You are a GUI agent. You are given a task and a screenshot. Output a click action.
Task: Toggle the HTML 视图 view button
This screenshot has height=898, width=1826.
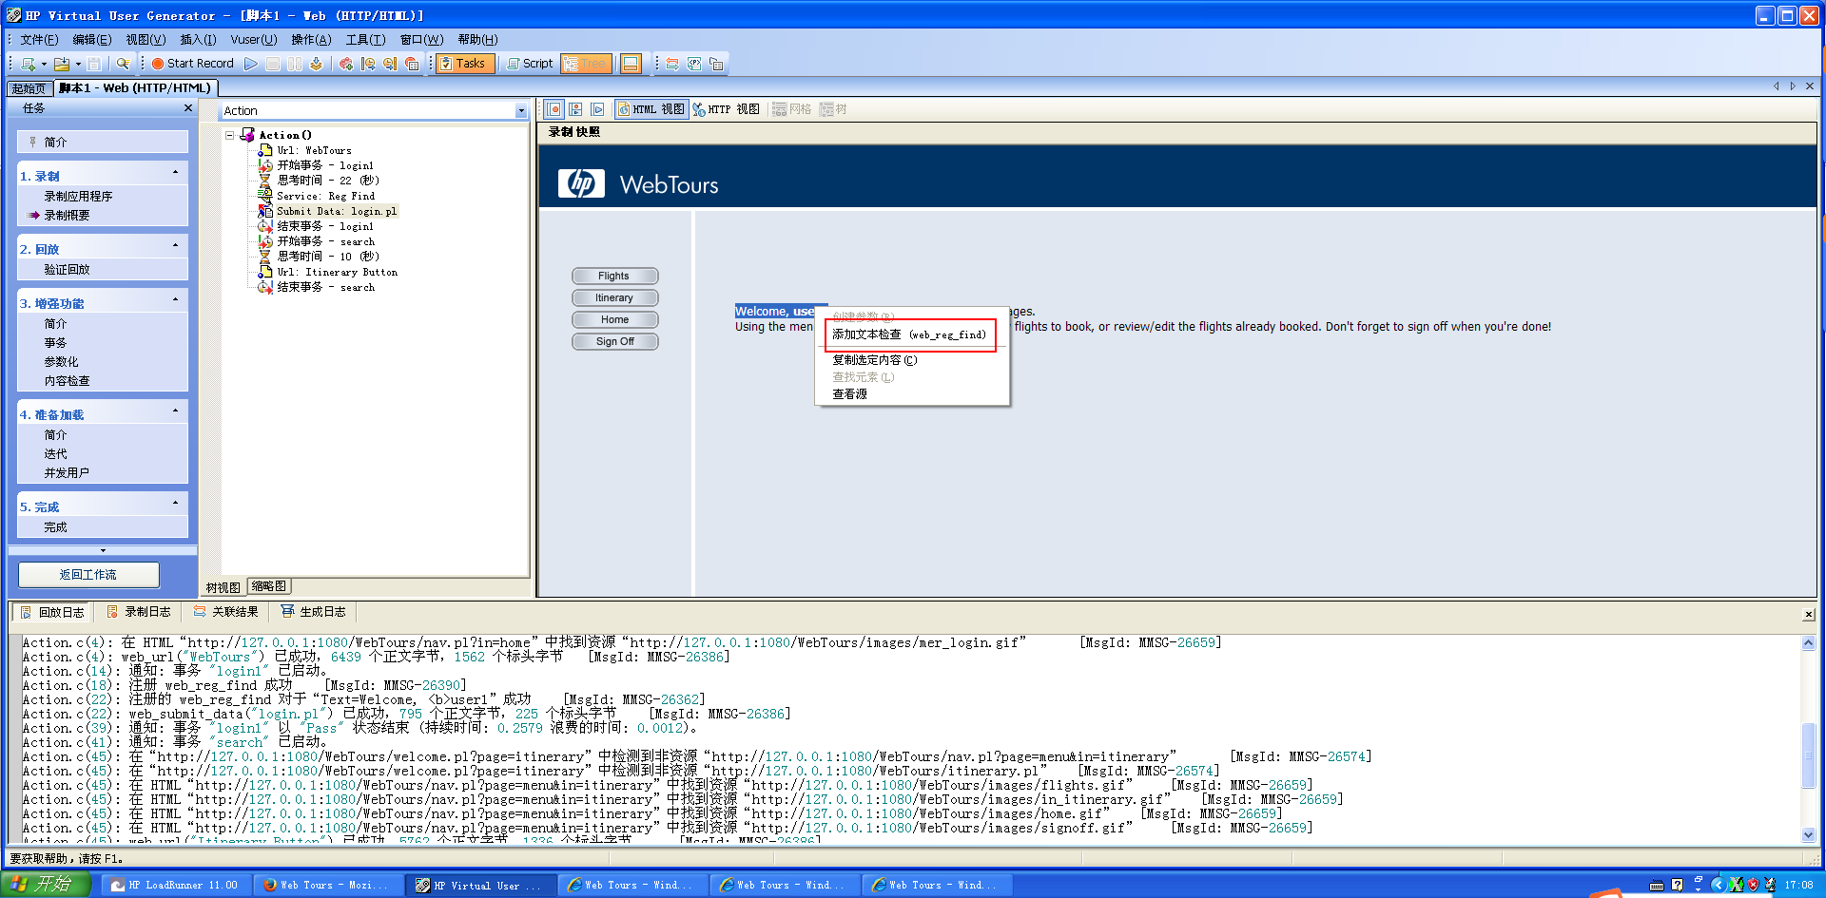click(x=651, y=109)
